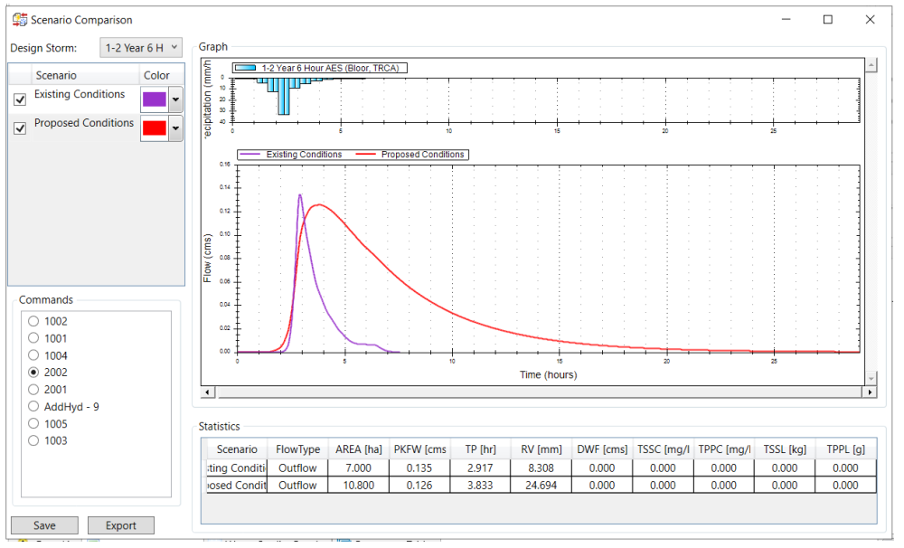Click the Color column header
904x548 pixels.
(x=162, y=75)
